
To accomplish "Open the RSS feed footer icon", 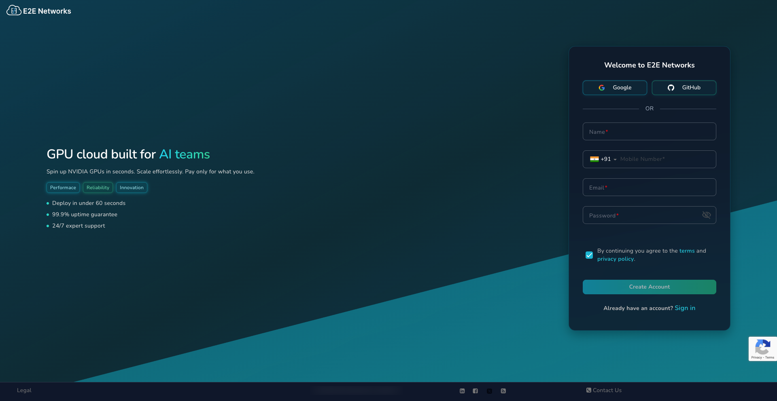I will point(503,391).
